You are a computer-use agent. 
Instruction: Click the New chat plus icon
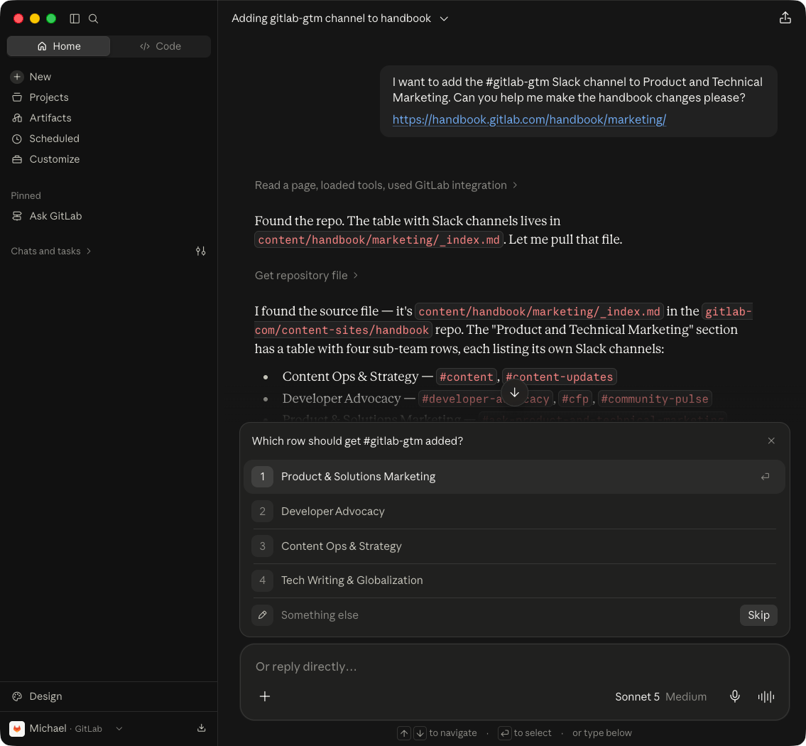tap(17, 77)
